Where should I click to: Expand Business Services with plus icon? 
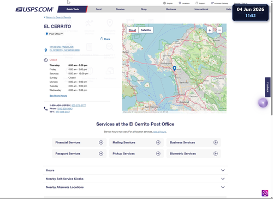[216, 142]
